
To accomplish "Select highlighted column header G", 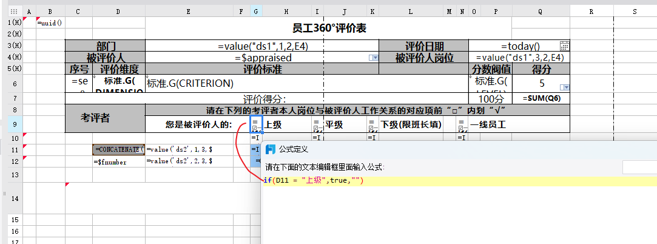I will click(x=256, y=12).
